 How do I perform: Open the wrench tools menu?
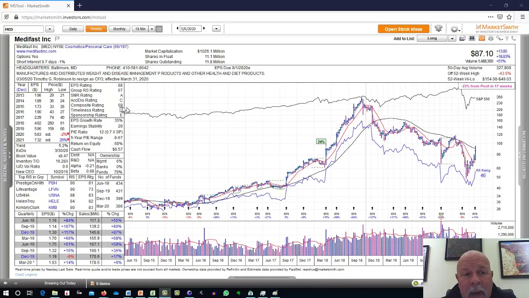coord(499,38)
